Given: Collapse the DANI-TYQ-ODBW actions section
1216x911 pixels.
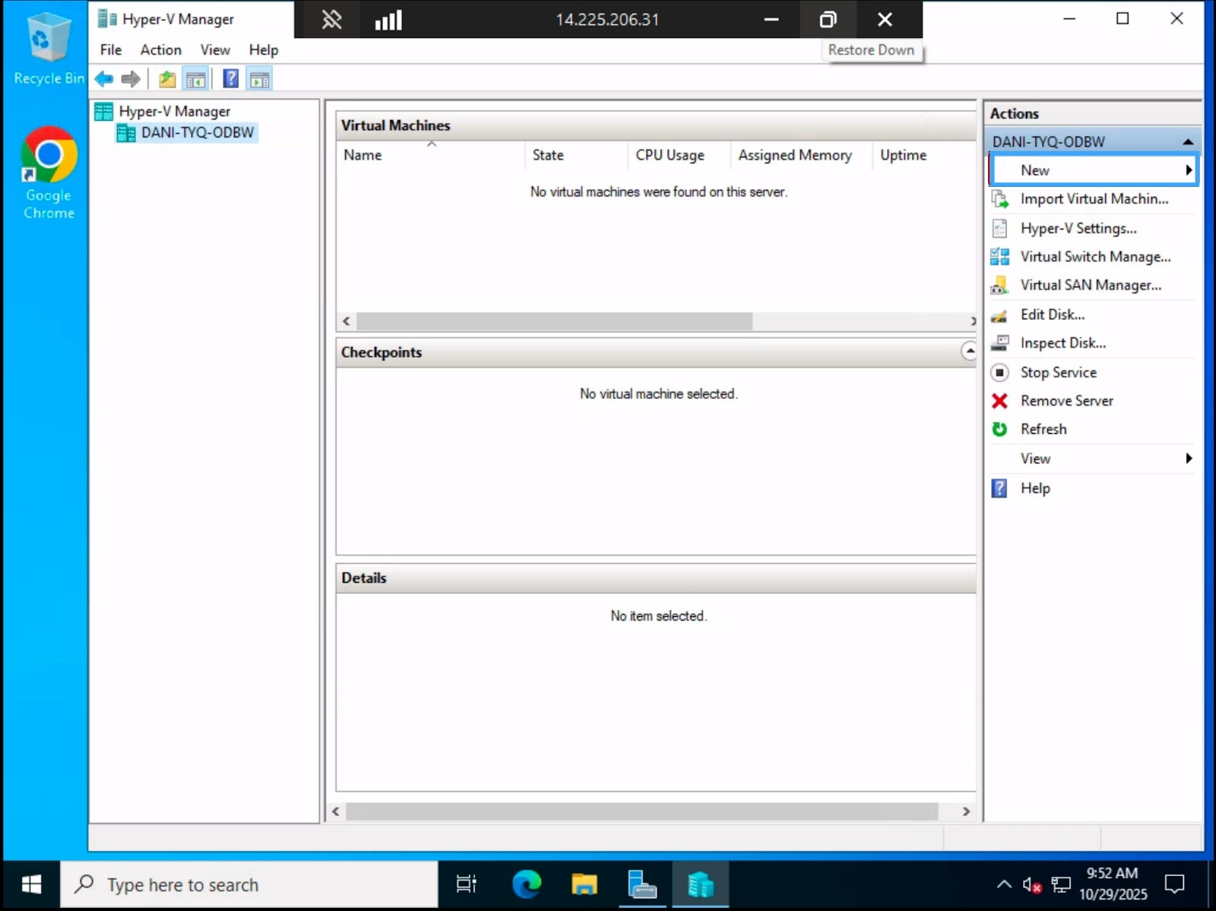Looking at the screenshot, I should (x=1187, y=142).
